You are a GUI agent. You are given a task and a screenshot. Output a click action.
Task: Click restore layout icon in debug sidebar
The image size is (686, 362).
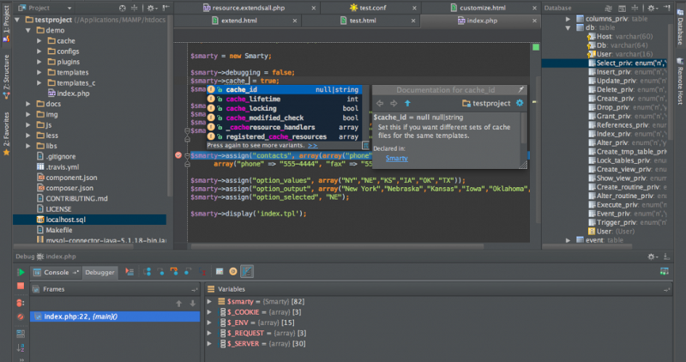20,334
